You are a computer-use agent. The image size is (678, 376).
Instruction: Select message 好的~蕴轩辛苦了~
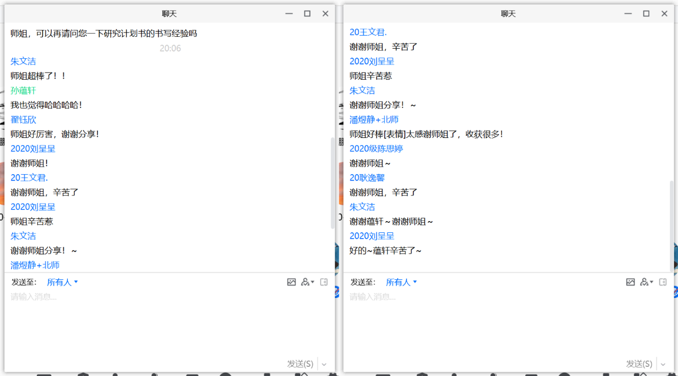pos(386,250)
